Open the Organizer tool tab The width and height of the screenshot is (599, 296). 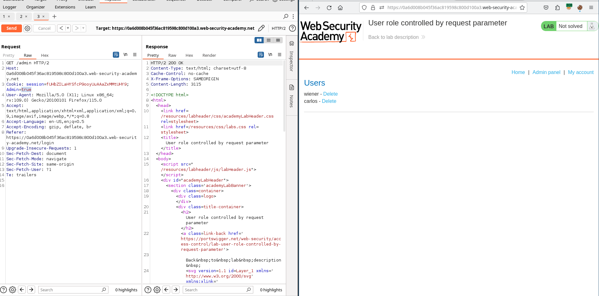click(x=35, y=7)
